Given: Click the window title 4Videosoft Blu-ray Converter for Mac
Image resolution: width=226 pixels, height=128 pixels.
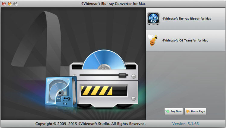Looking at the screenshot, I should 113,4.
